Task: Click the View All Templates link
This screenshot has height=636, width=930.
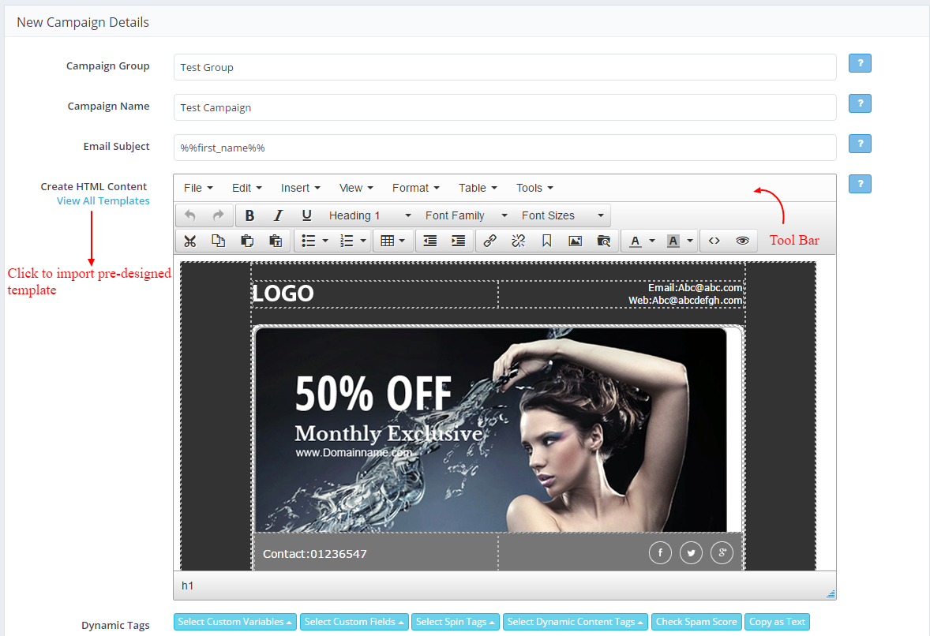Action: [103, 201]
